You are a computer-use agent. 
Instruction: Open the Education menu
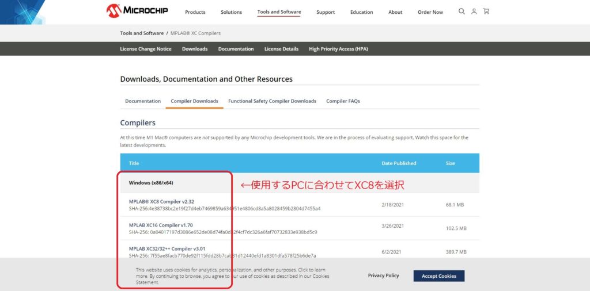362,12
